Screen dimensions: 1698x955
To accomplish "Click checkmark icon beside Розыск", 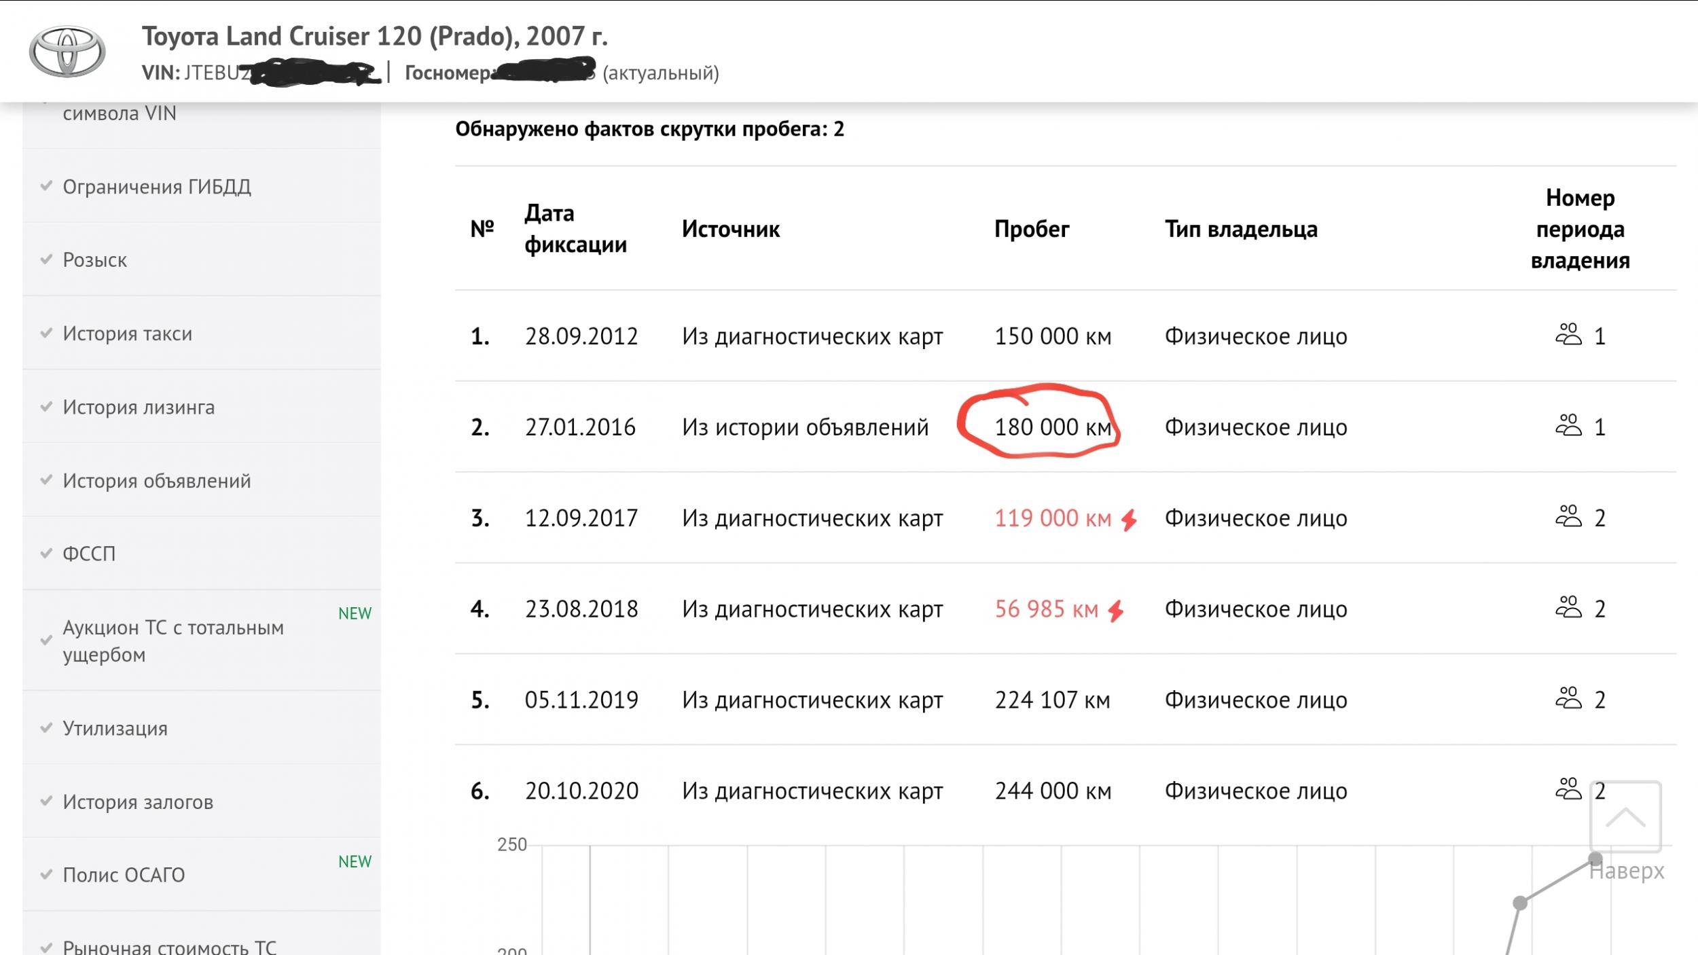I will point(46,259).
